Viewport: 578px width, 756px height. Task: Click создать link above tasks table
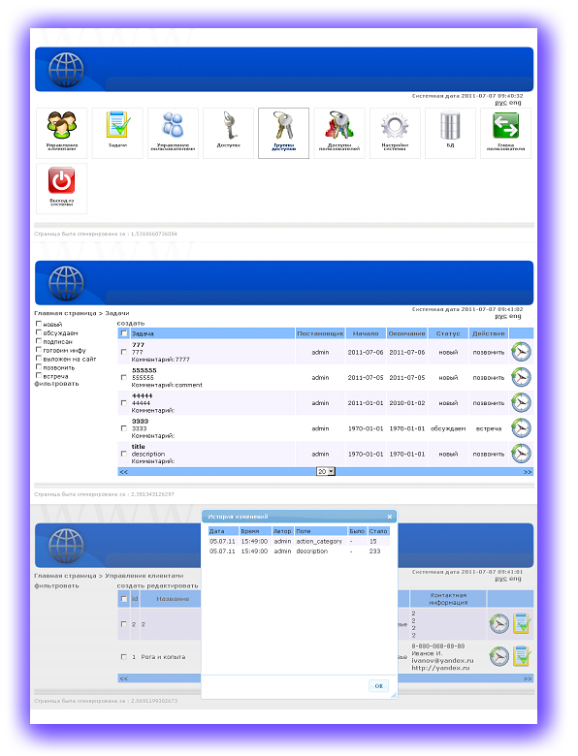point(131,323)
